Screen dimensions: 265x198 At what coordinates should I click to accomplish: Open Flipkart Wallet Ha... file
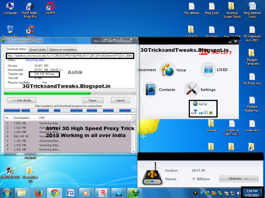(252, 104)
